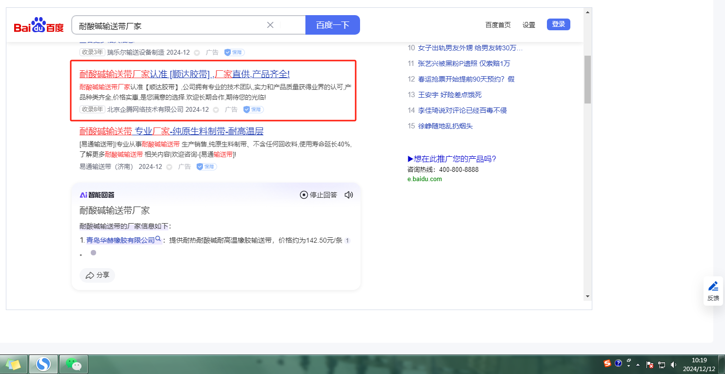Click the page's vertical scrollbar thumb

click(x=587, y=79)
